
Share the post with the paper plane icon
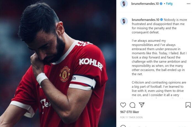pyautogui.click(x=142, y=105)
